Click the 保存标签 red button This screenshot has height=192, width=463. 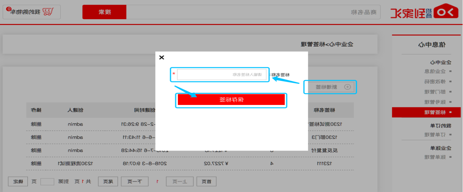pyautogui.click(x=231, y=100)
